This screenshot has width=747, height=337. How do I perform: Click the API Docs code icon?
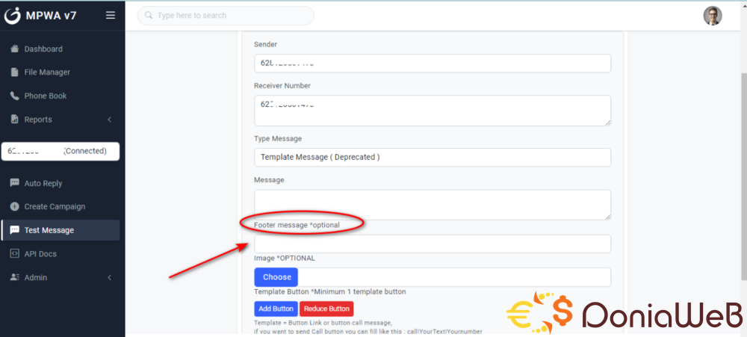coord(15,253)
